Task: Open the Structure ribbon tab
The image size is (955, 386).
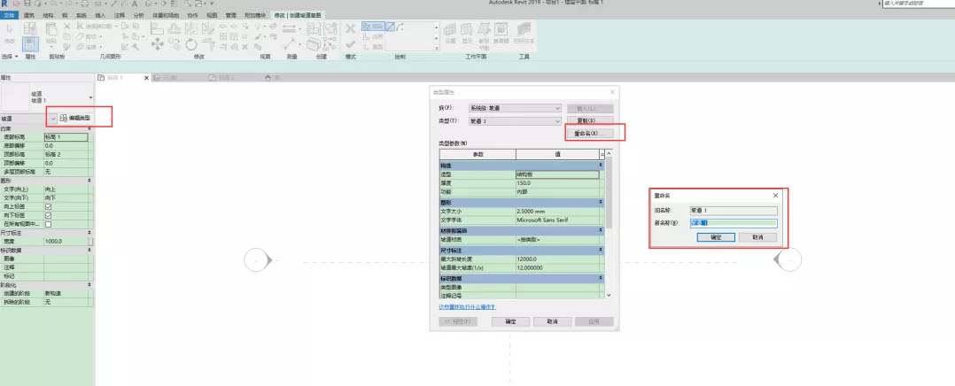Action: [48, 14]
